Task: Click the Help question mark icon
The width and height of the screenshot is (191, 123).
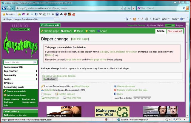Action: coord(181,19)
